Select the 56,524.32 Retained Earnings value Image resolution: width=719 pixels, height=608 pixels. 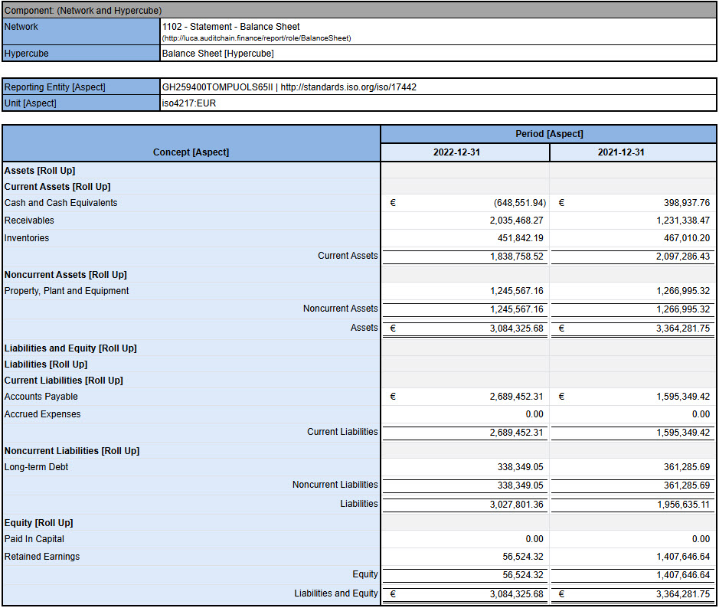point(523,557)
